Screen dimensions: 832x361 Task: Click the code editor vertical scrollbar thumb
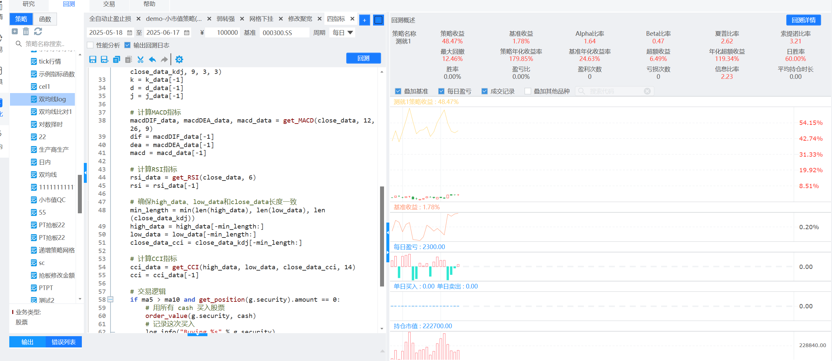(x=382, y=236)
